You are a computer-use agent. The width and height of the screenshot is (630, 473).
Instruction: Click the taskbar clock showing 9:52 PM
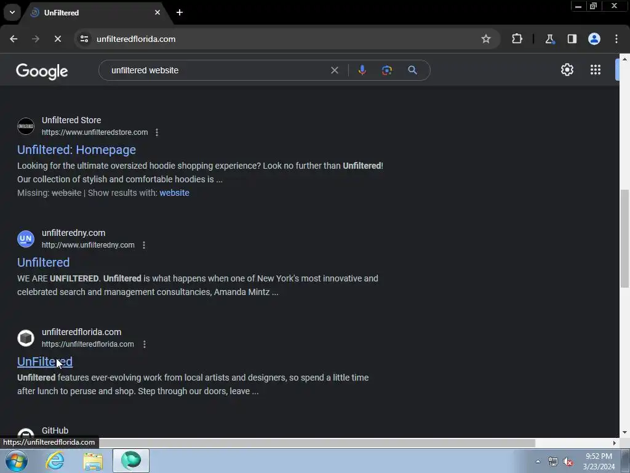599,461
